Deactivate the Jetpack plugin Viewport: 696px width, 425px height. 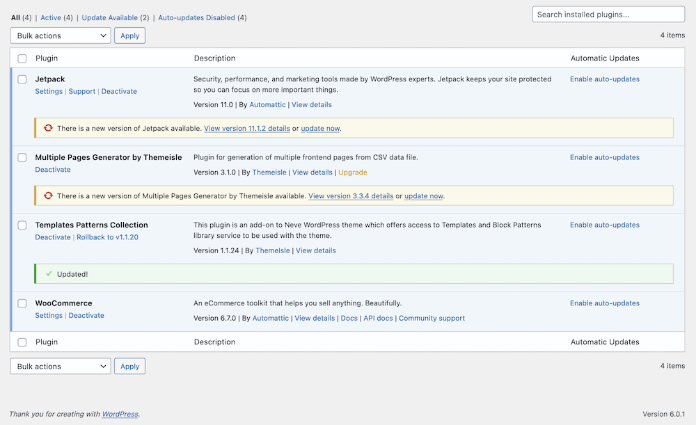(x=118, y=91)
